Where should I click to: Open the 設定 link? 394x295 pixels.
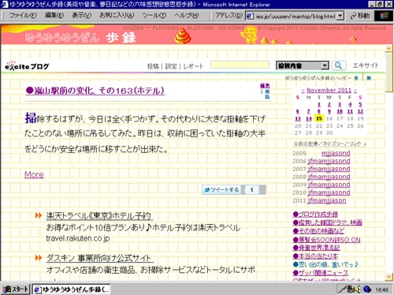[x=171, y=66]
